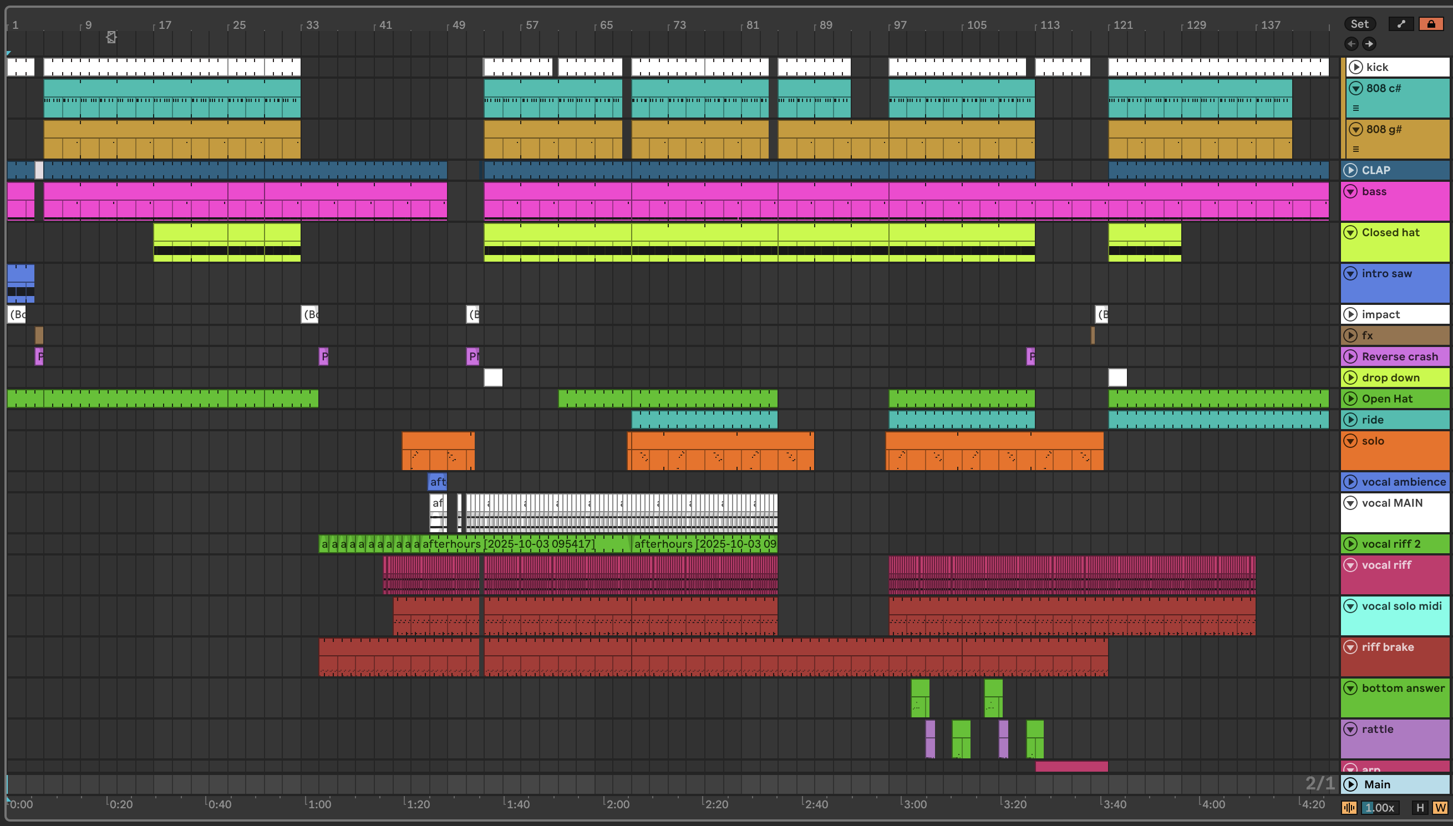The height and width of the screenshot is (826, 1453).
Task: Click the track height zoom field 1.00x
Action: click(1380, 807)
